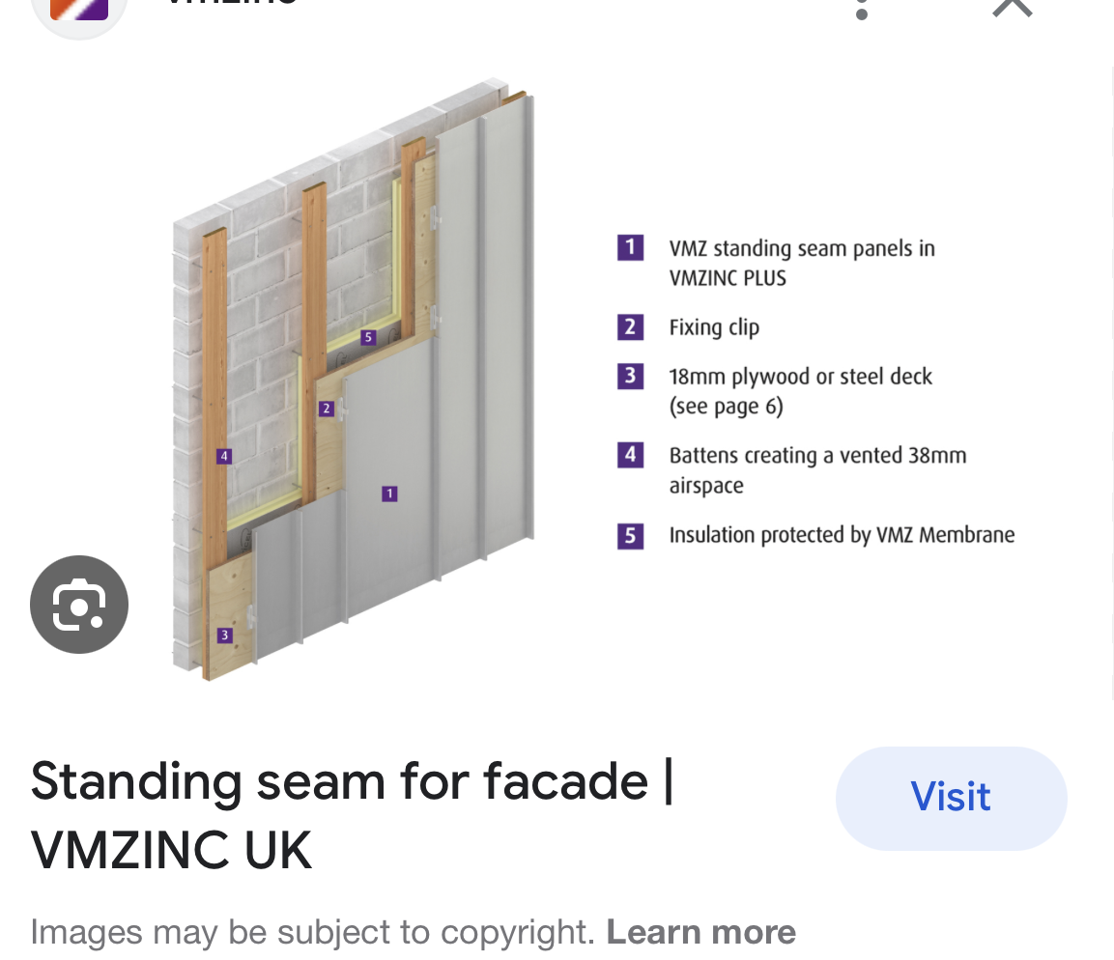Click legend badge 3 beside 18mm plywood text
This screenshot has width=1114, height=960.
tap(630, 375)
